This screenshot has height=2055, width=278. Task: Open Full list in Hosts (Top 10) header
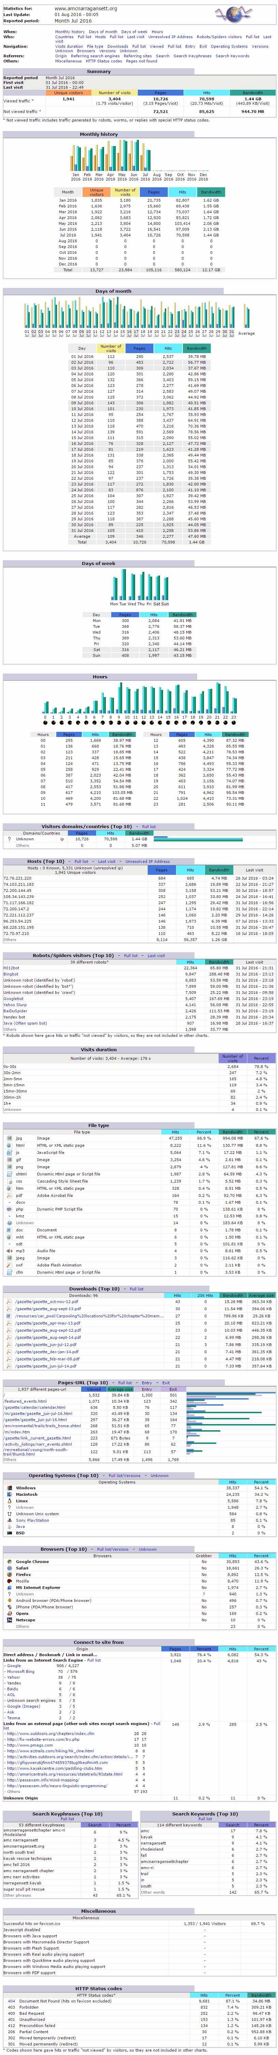(x=81, y=862)
